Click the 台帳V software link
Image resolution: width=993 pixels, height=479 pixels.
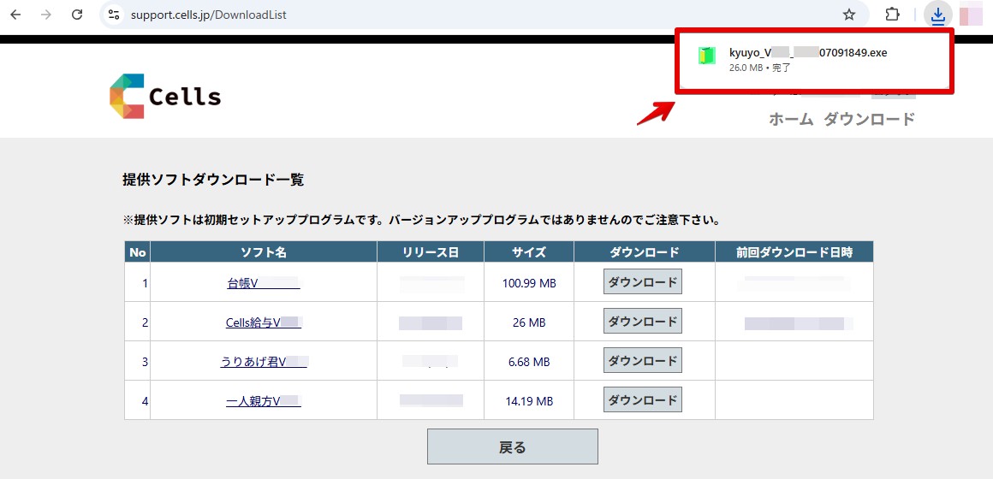263,283
